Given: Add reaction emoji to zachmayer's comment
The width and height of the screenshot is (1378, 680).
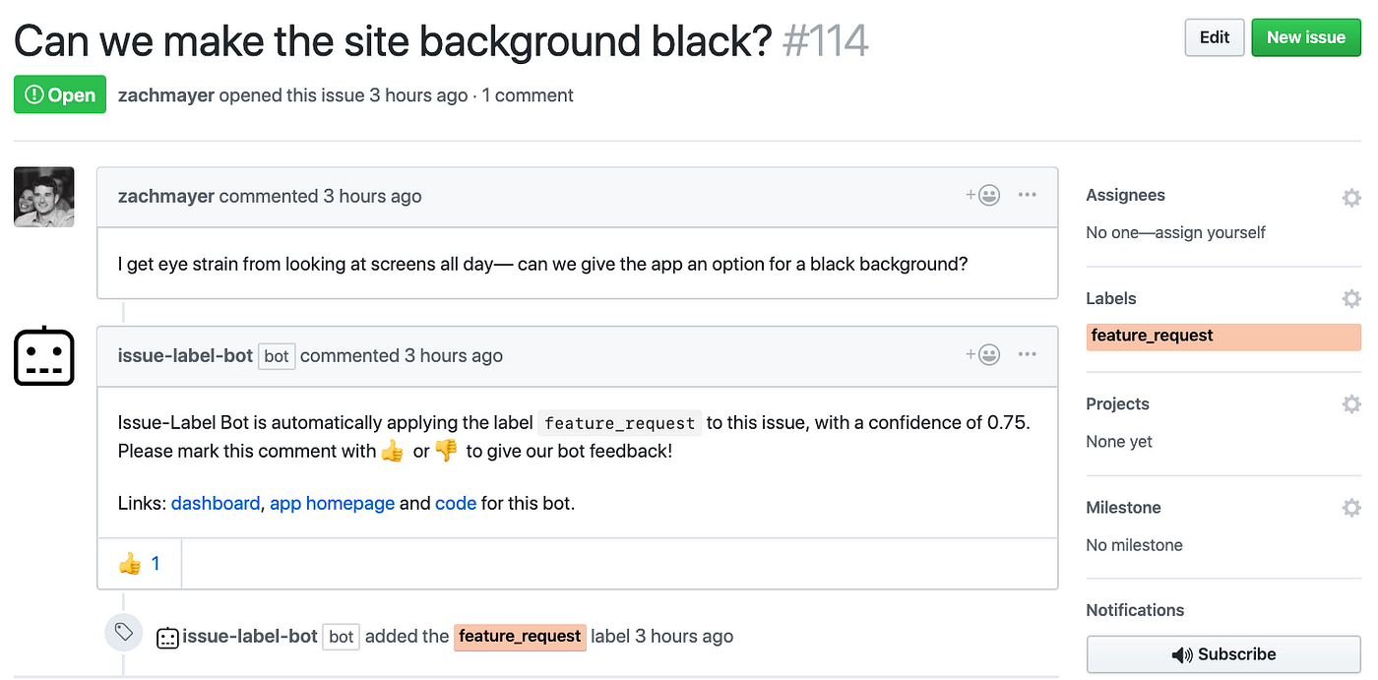Looking at the screenshot, I should point(983,195).
